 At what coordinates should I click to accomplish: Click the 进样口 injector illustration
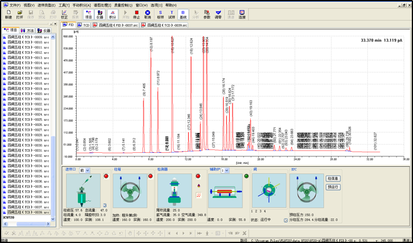(x=84, y=191)
